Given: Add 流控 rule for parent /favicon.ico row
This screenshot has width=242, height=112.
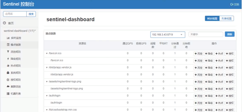Looking at the screenshot, I should point(198,54).
